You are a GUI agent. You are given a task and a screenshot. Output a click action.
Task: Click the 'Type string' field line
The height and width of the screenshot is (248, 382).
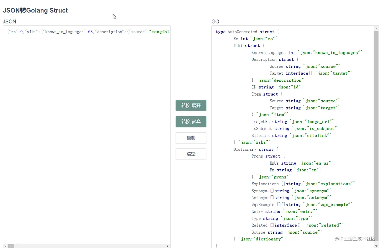[x=282, y=218]
